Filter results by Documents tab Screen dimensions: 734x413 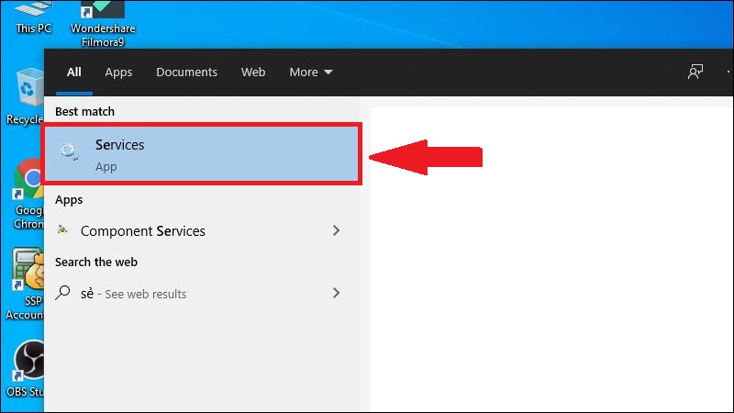[x=186, y=72]
